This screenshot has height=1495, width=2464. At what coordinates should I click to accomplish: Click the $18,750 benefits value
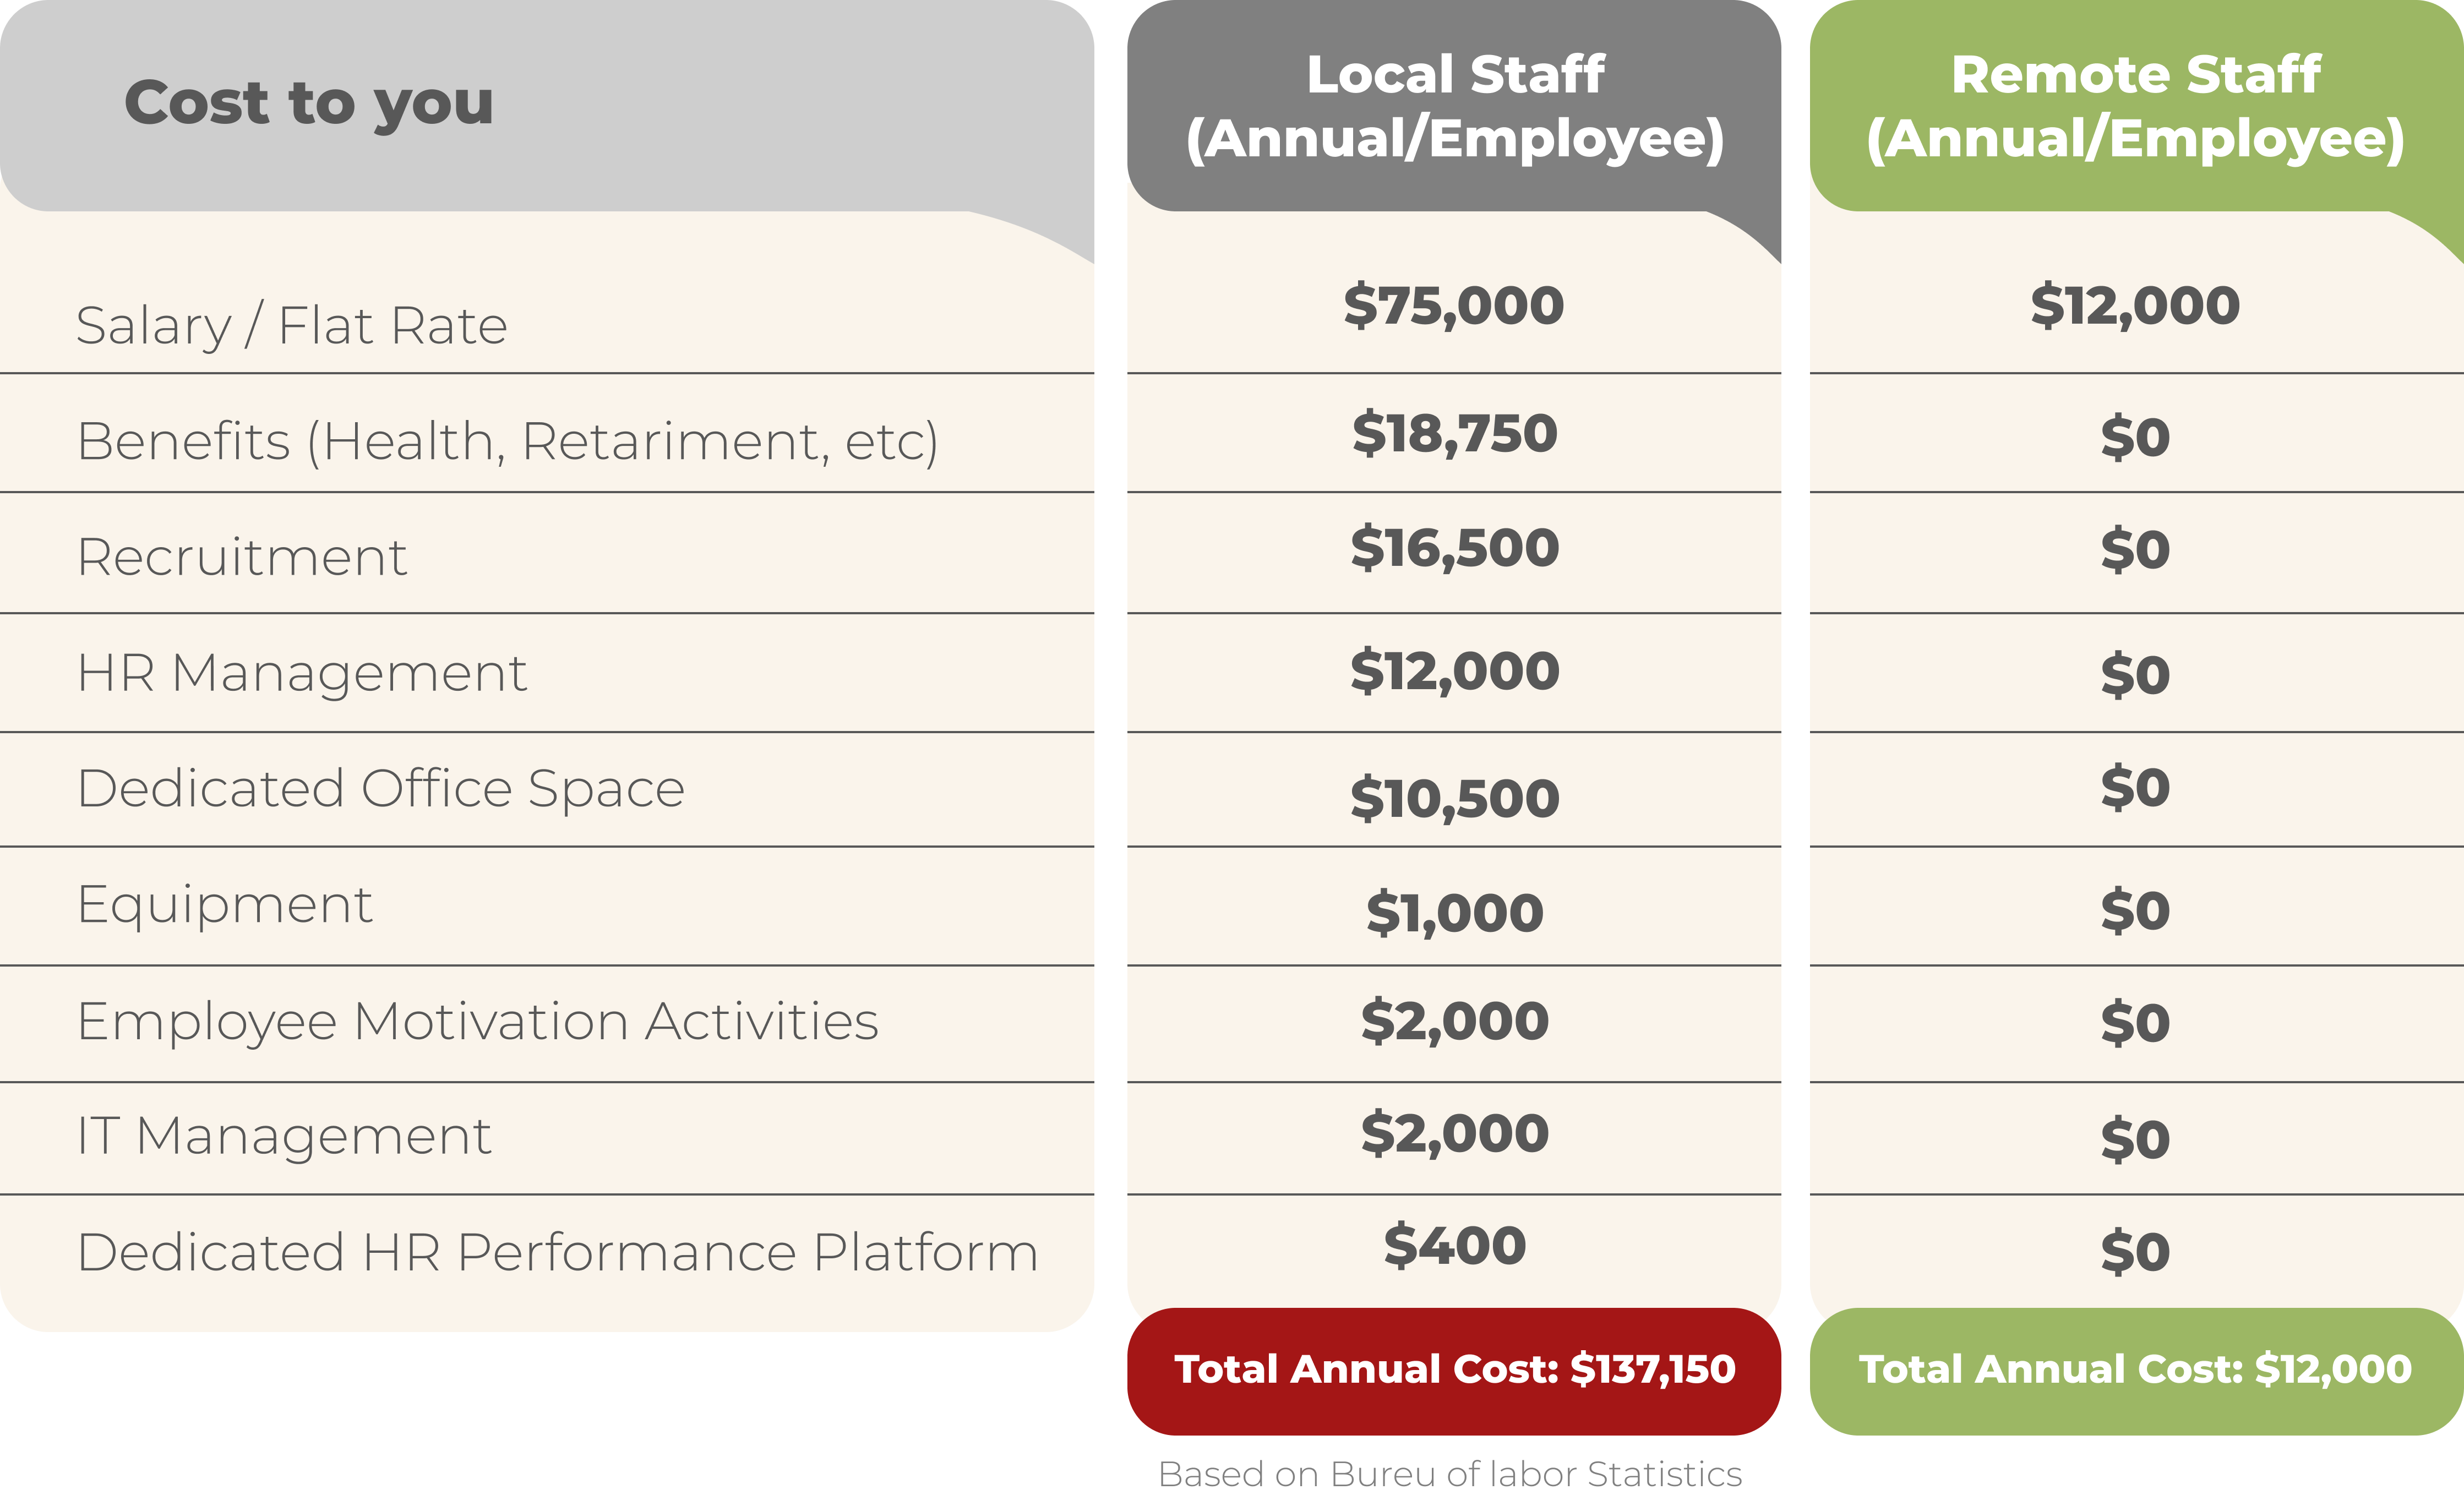click(x=1454, y=434)
